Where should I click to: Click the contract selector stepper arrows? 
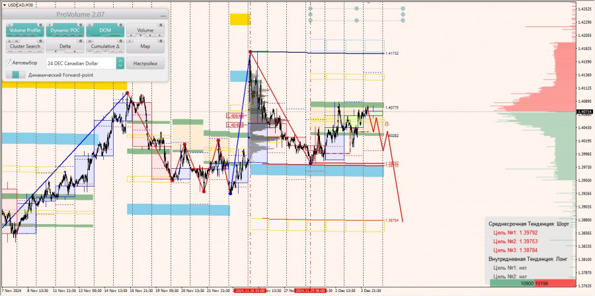(120, 63)
